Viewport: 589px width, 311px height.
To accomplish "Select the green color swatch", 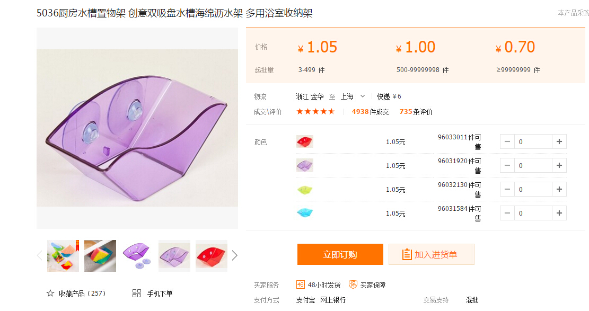I will click(x=305, y=189).
